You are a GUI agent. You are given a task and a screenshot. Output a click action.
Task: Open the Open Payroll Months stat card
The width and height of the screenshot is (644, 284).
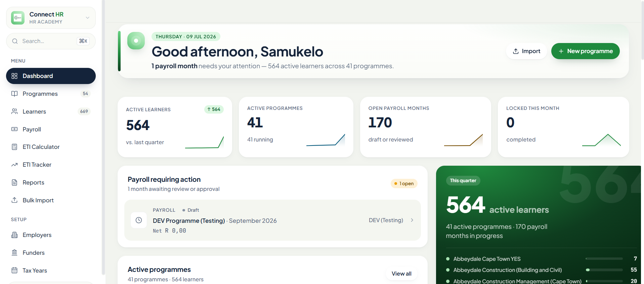click(425, 127)
